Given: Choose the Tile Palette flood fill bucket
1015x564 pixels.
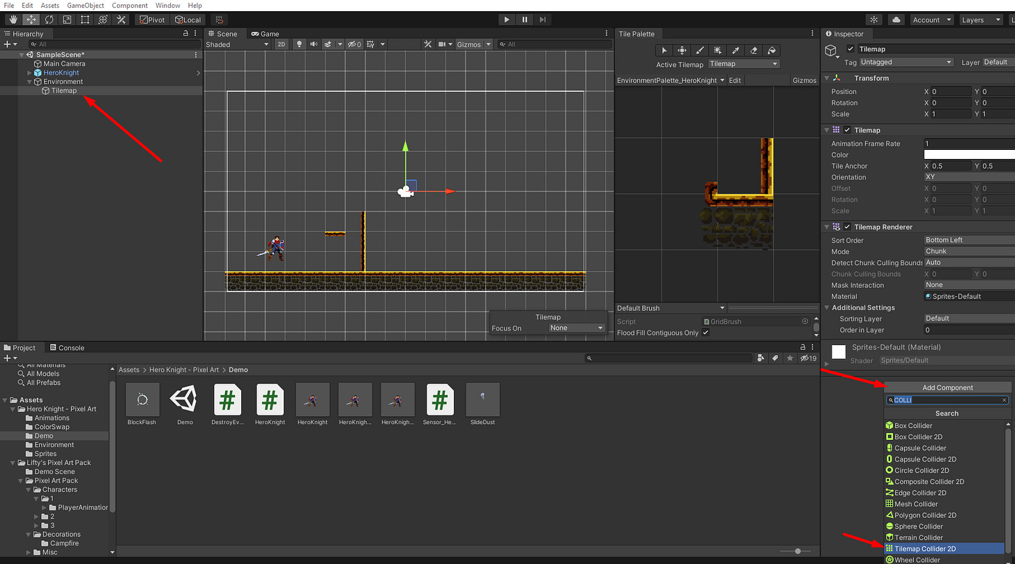Looking at the screenshot, I should coord(771,50).
